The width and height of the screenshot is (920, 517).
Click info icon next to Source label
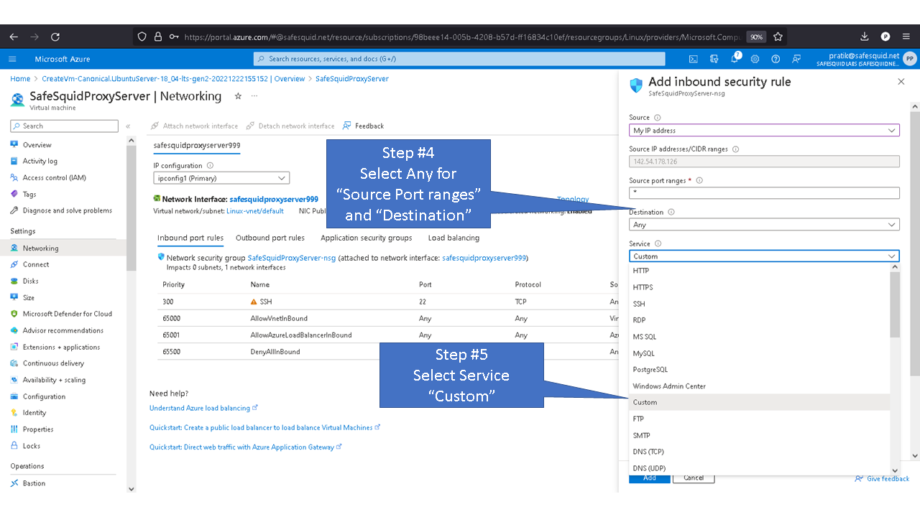pyautogui.click(x=658, y=118)
